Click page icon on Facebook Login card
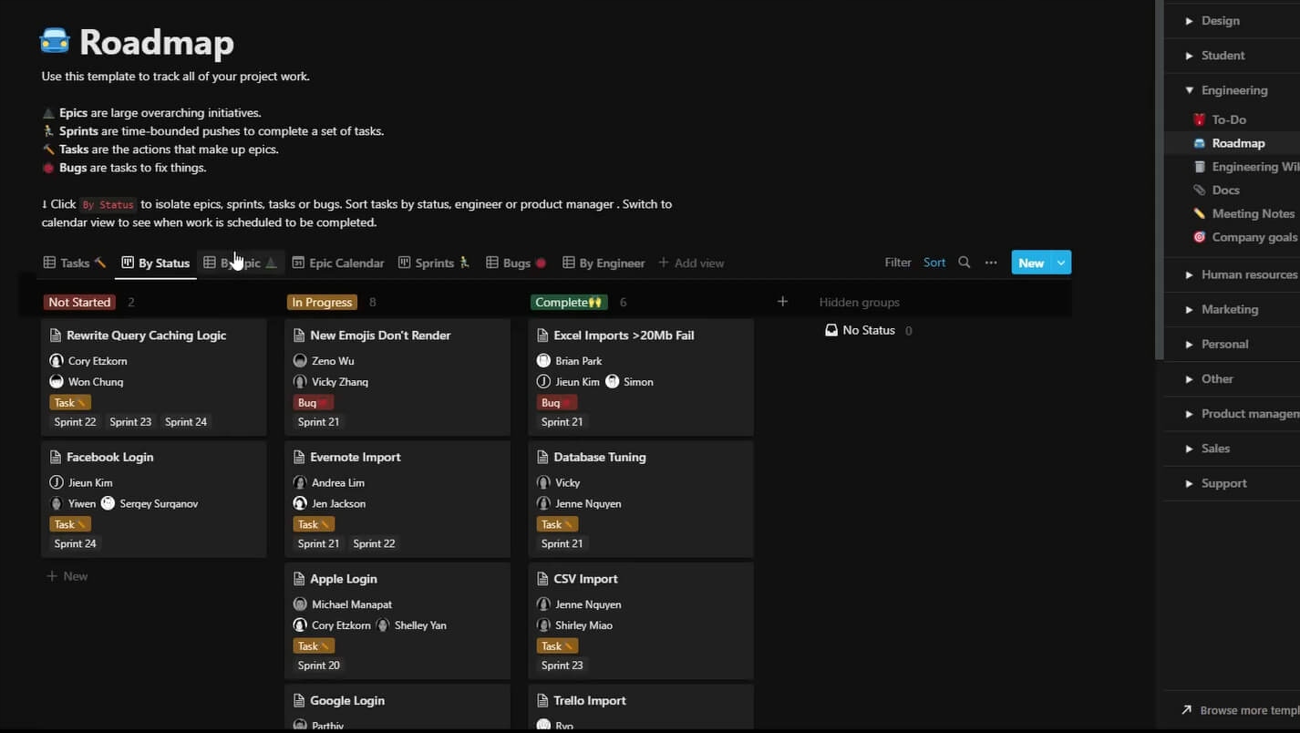1300x733 pixels. [56, 458]
